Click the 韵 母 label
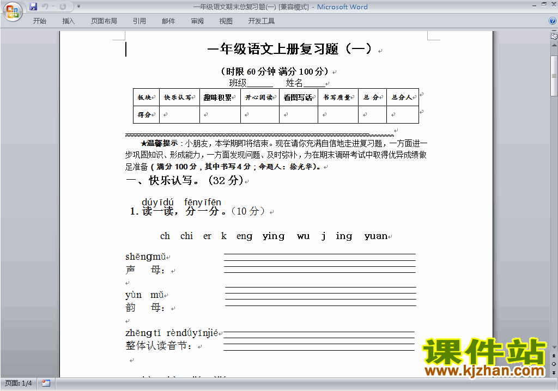 point(145,307)
